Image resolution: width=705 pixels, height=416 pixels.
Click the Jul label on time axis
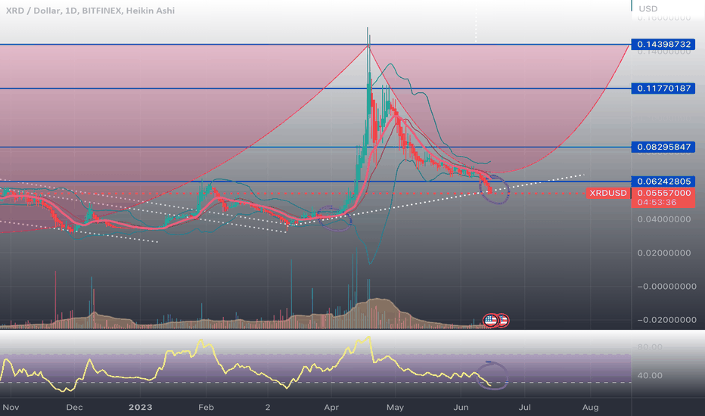(525, 408)
